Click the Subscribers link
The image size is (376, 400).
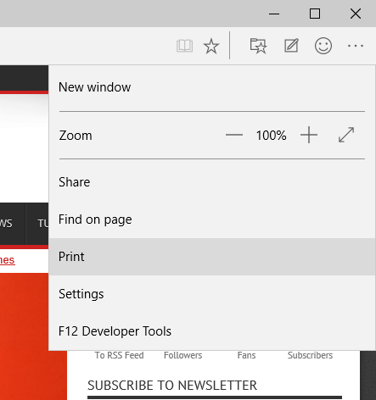(x=310, y=355)
